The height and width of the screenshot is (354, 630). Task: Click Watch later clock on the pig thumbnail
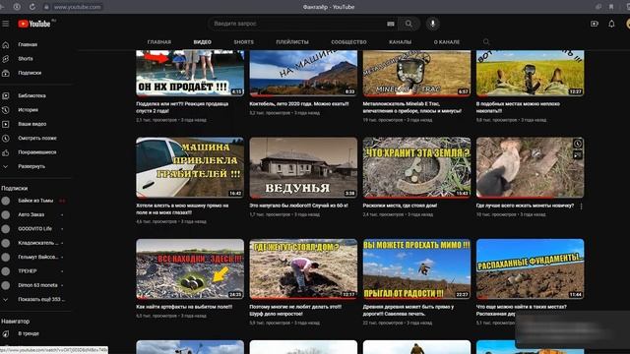(578, 144)
